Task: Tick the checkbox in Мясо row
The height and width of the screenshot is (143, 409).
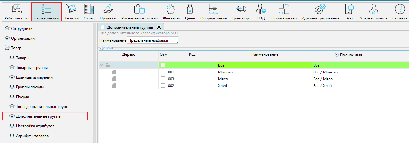Action: pos(163,79)
